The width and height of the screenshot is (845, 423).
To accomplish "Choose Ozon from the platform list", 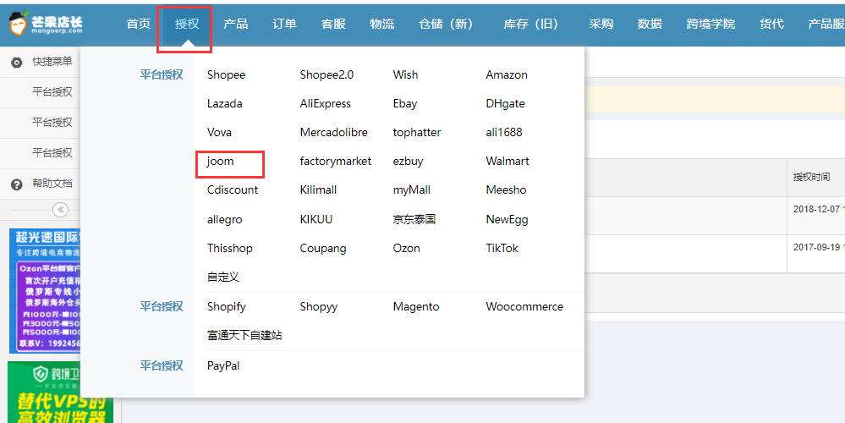I will click(406, 249).
